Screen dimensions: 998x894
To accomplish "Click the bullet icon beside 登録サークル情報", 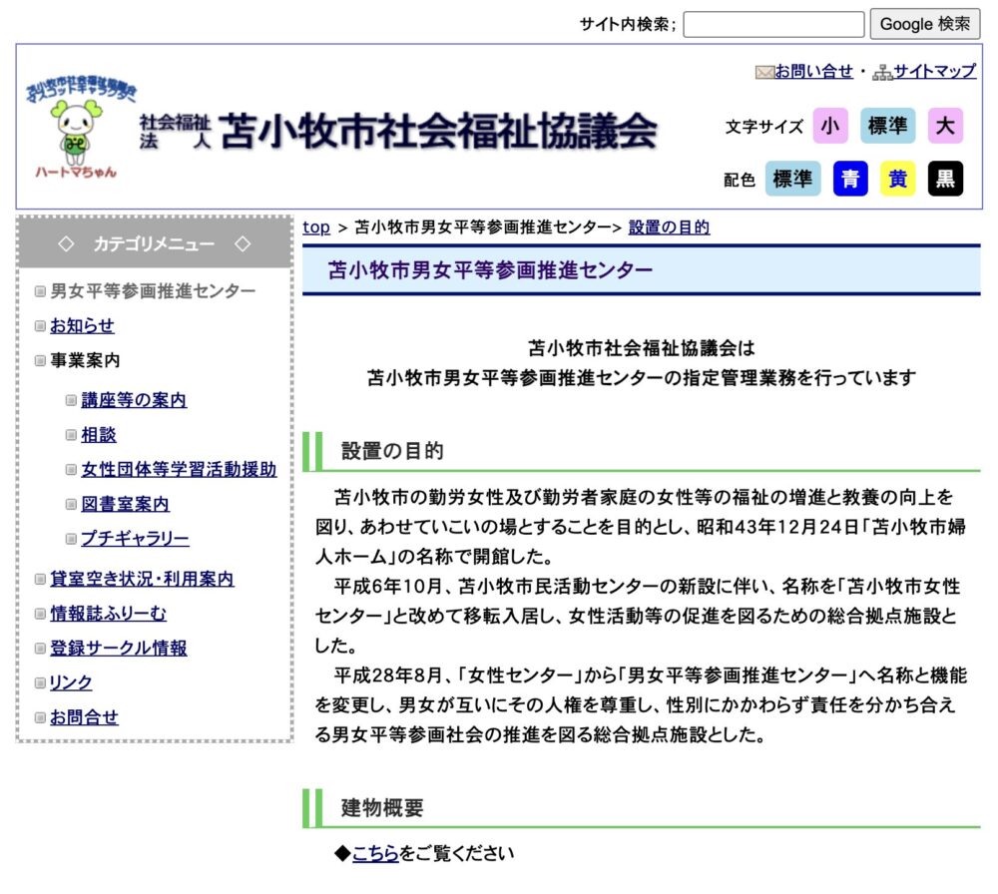I will pos(40,648).
